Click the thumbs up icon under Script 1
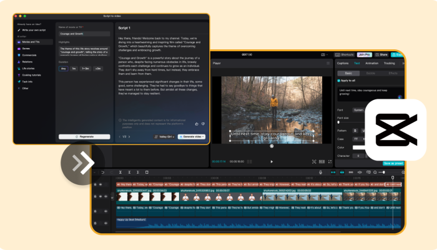The height and width of the screenshot is (250, 437). coord(195,124)
